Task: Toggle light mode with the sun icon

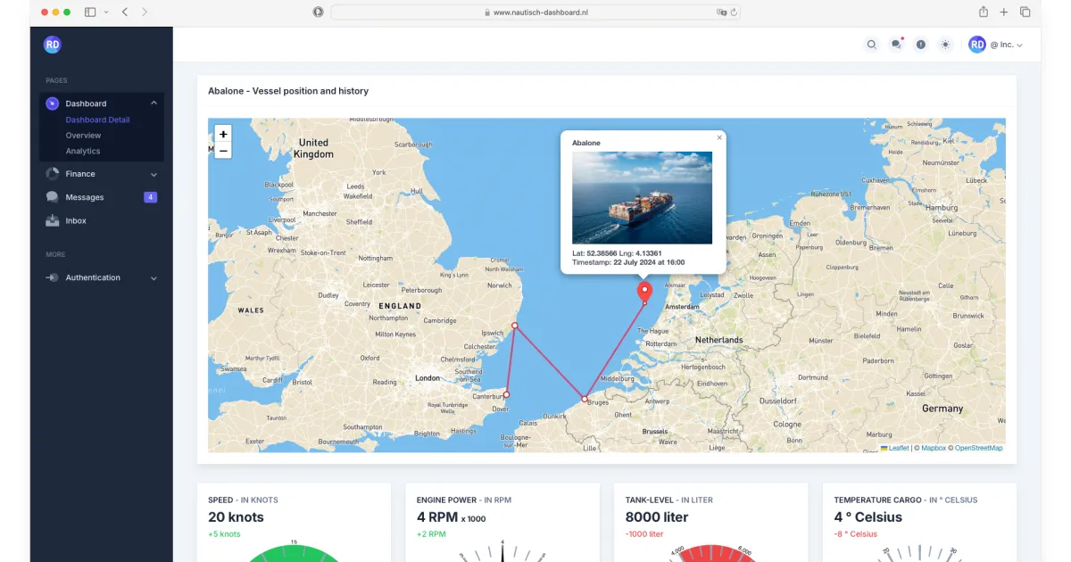Action: pos(945,44)
